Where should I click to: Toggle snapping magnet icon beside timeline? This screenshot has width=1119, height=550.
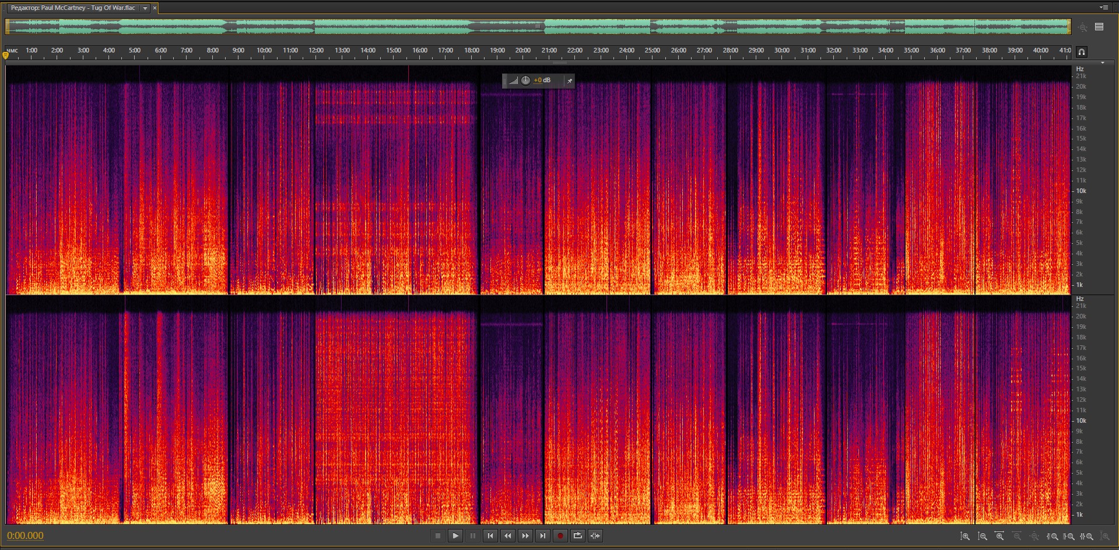[1082, 51]
